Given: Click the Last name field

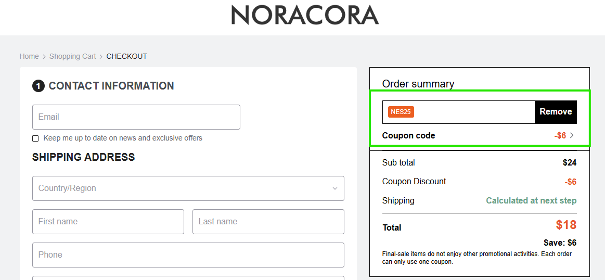Looking at the screenshot, I should tap(268, 222).
